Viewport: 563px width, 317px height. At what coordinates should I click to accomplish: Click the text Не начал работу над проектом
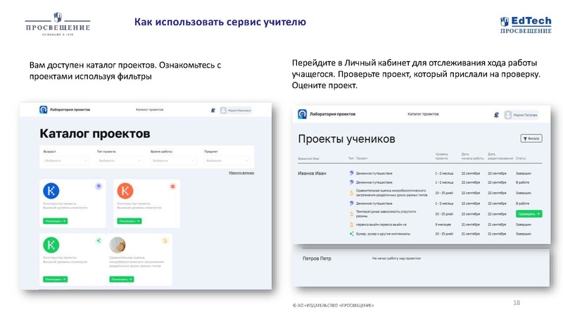[x=396, y=259]
